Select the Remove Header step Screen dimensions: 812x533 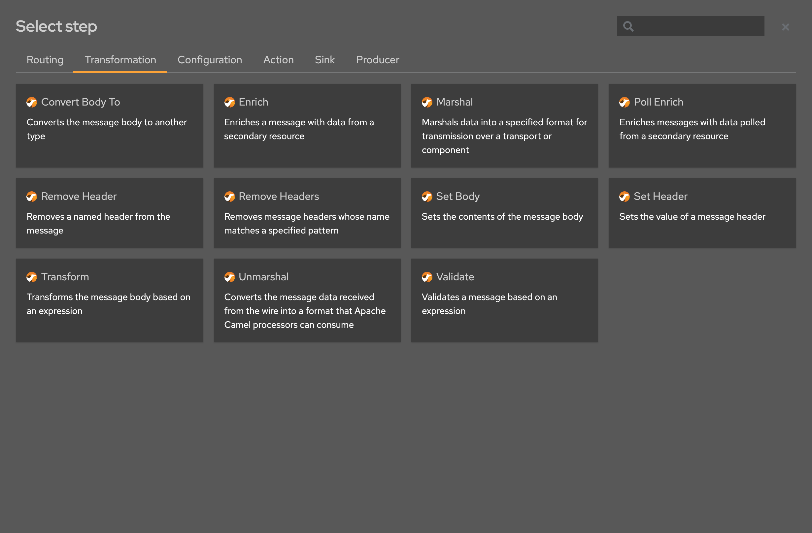coord(110,213)
